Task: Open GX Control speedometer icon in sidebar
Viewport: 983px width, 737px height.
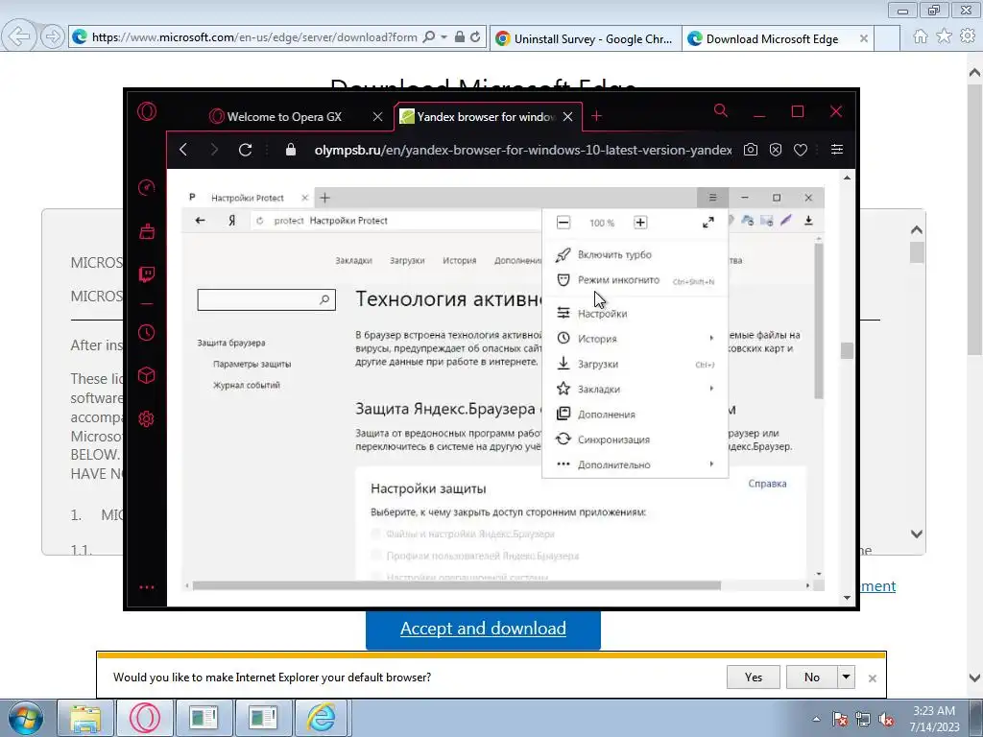Action: 147,187
